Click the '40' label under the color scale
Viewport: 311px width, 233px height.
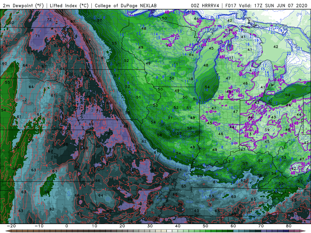tap(178, 226)
